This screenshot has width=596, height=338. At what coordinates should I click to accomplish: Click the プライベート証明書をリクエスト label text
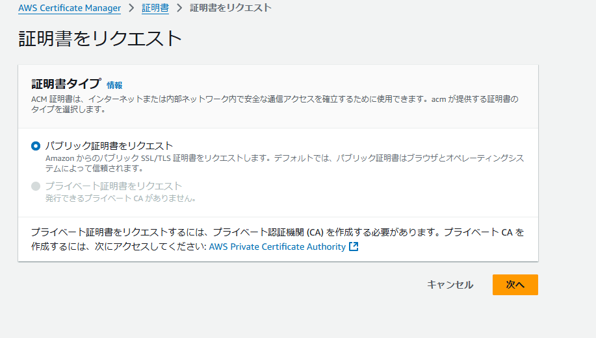114,186
